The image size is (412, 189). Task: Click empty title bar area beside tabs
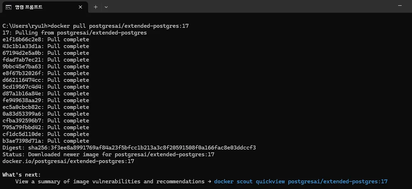click(249, 7)
